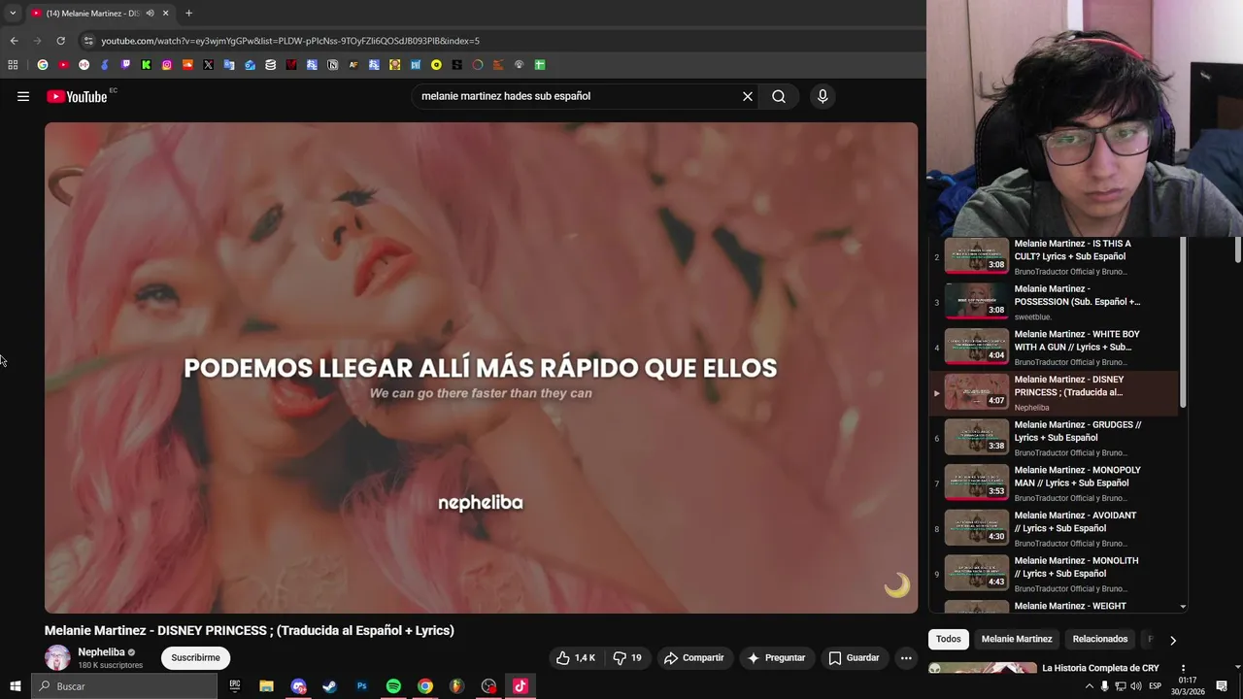Reload the current page
This screenshot has width=1243, height=699.
[60, 41]
